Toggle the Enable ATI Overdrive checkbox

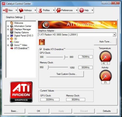tap(41, 49)
